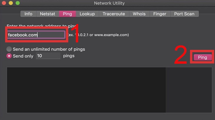215x120 pixels.
Task: Open the Traceroute tab
Action: point(114,14)
